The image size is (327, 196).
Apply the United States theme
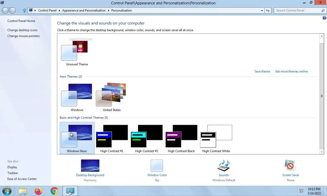tap(112, 94)
